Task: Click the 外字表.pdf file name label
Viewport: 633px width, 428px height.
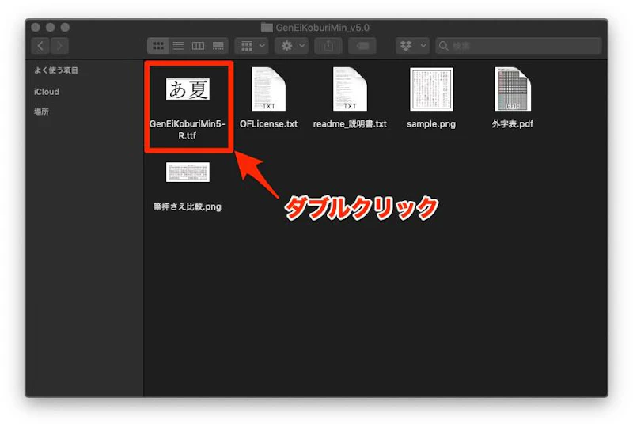Action: 512,124
